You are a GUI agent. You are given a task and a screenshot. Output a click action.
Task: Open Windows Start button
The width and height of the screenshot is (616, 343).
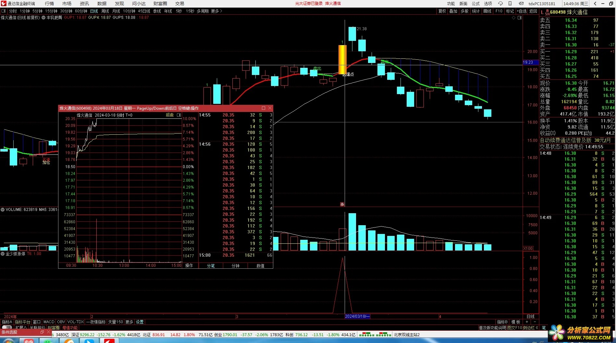tap(8, 341)
